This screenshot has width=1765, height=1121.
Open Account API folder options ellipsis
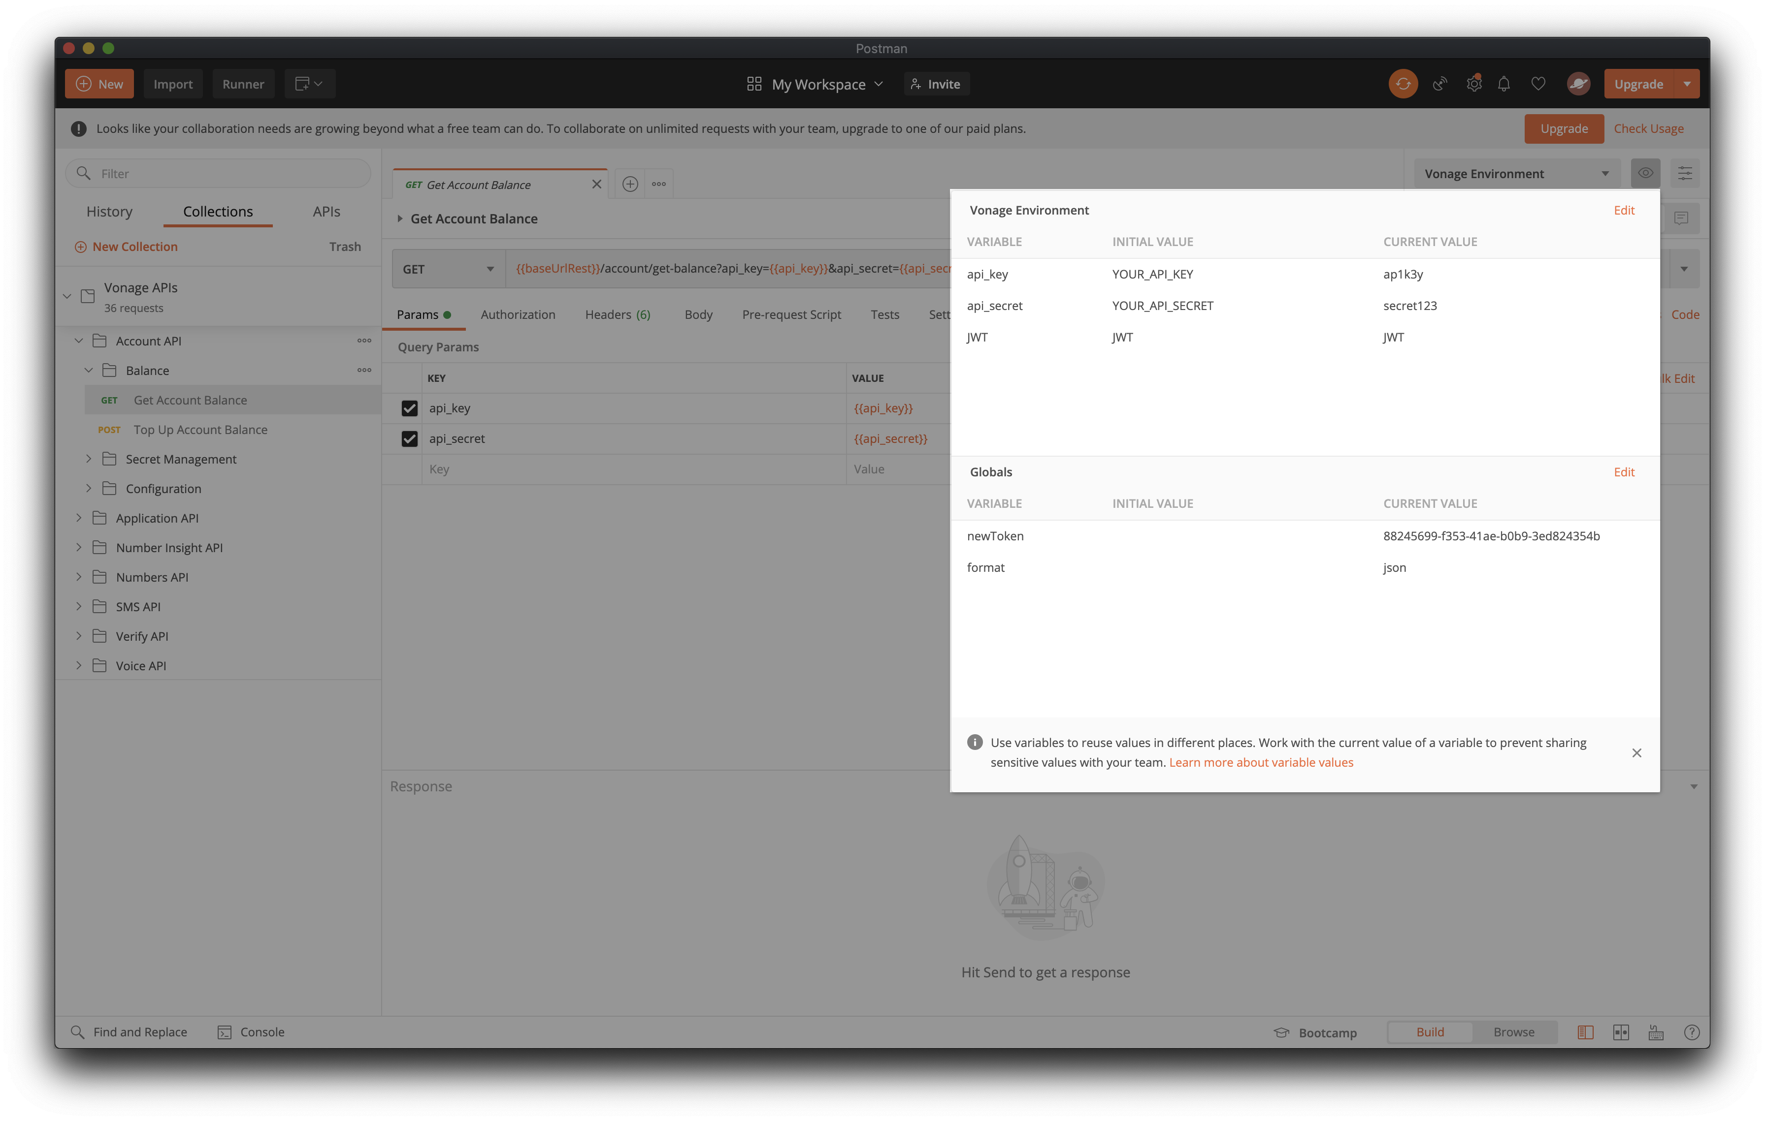point(364,341)
